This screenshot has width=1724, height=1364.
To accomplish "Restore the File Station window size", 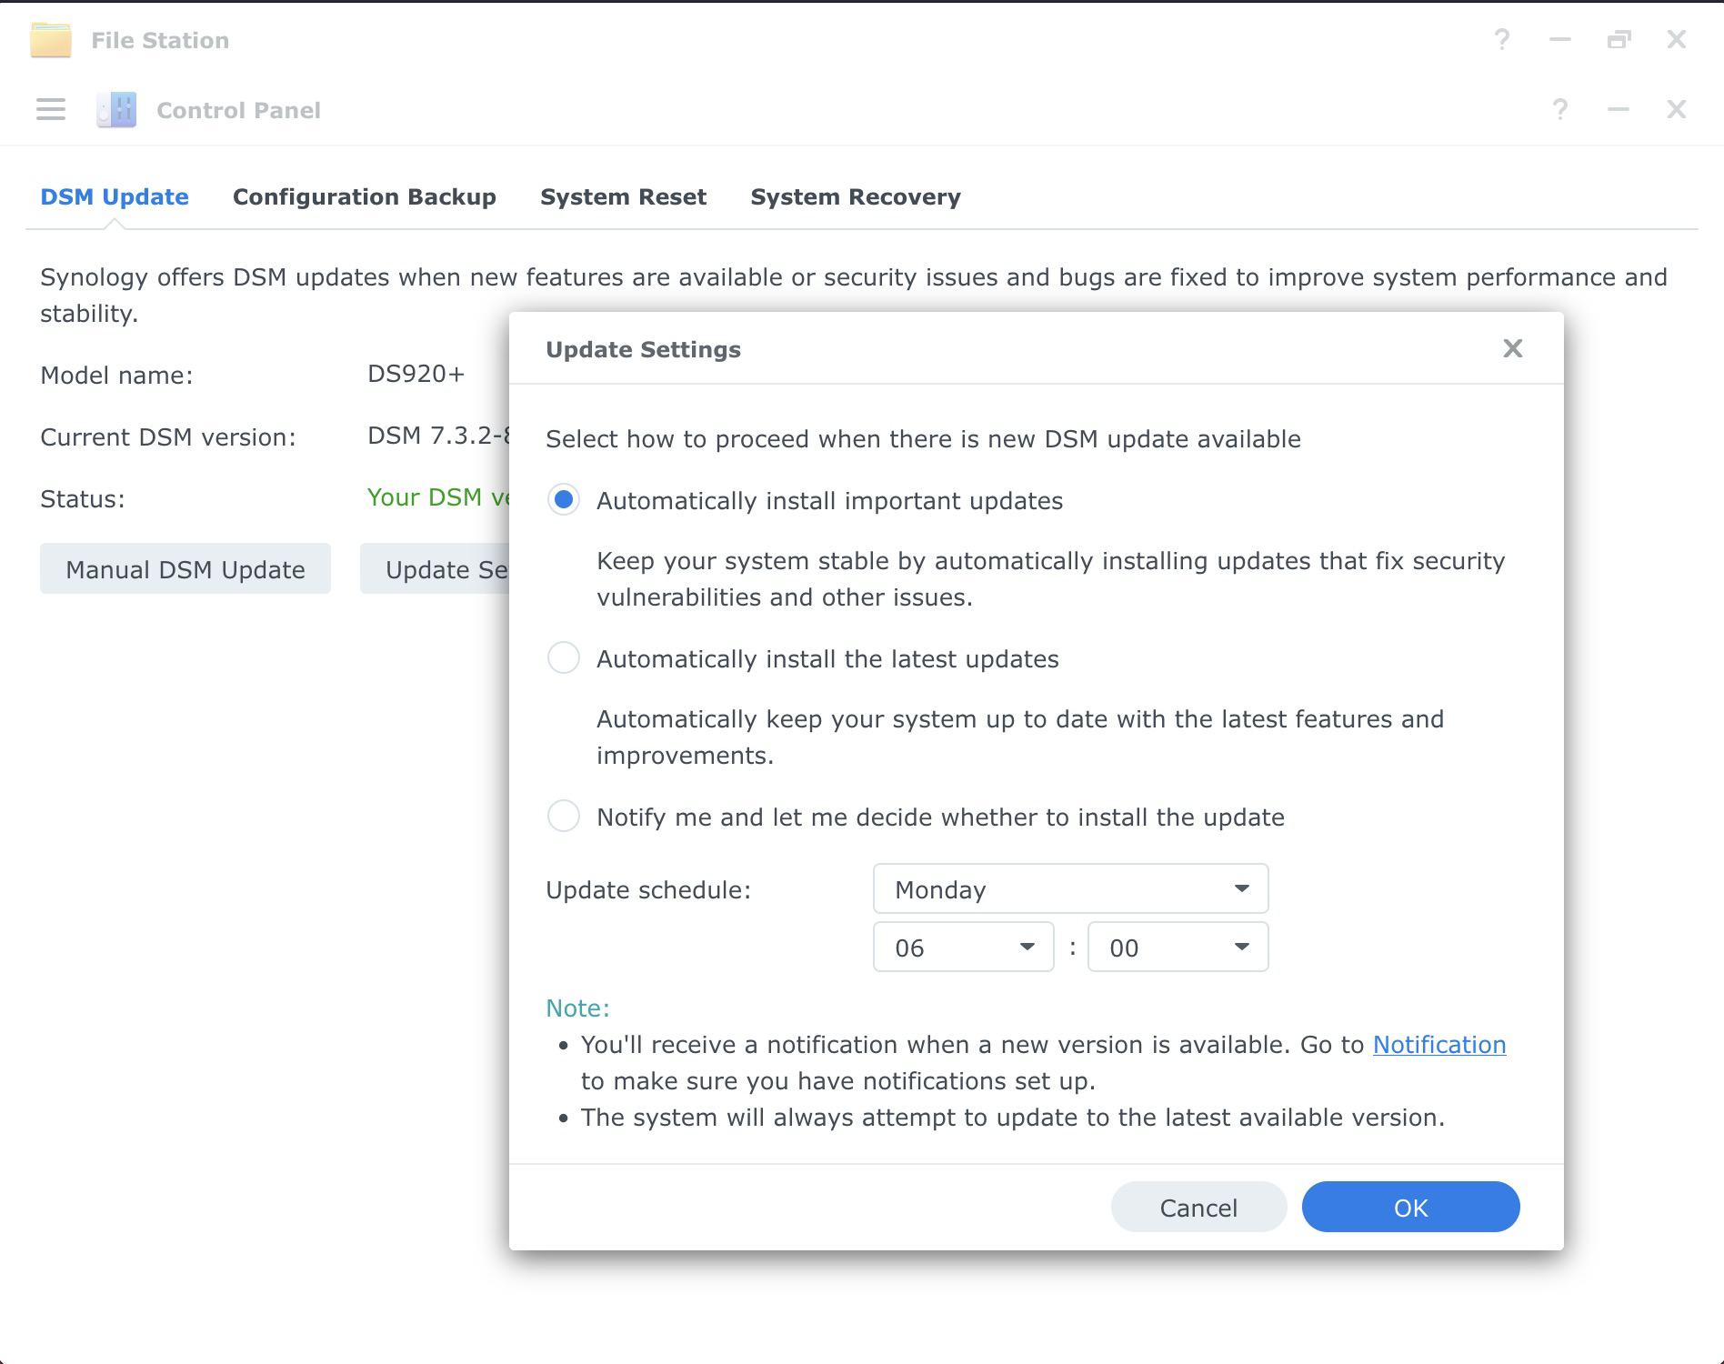I will coord(1619,40).
